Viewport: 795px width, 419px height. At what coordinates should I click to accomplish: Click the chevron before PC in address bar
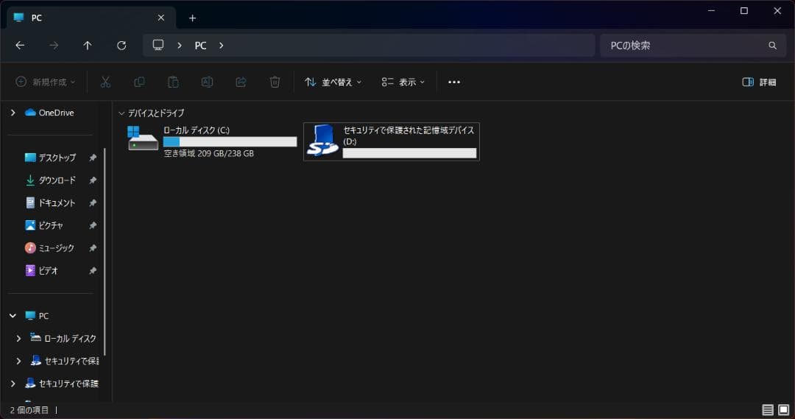(180, 46)
